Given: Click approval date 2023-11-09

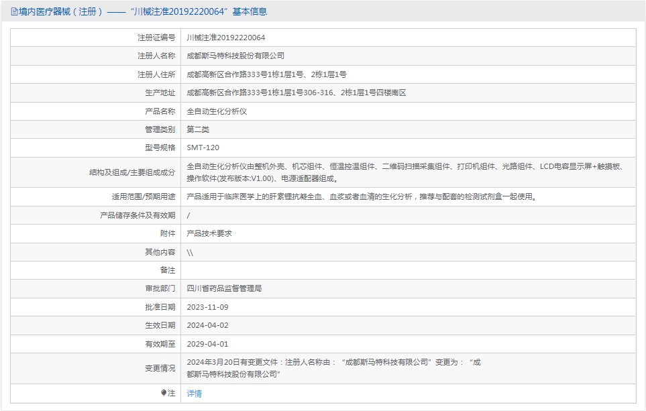Looking at the screenshot, I should (x=207, y=307).
